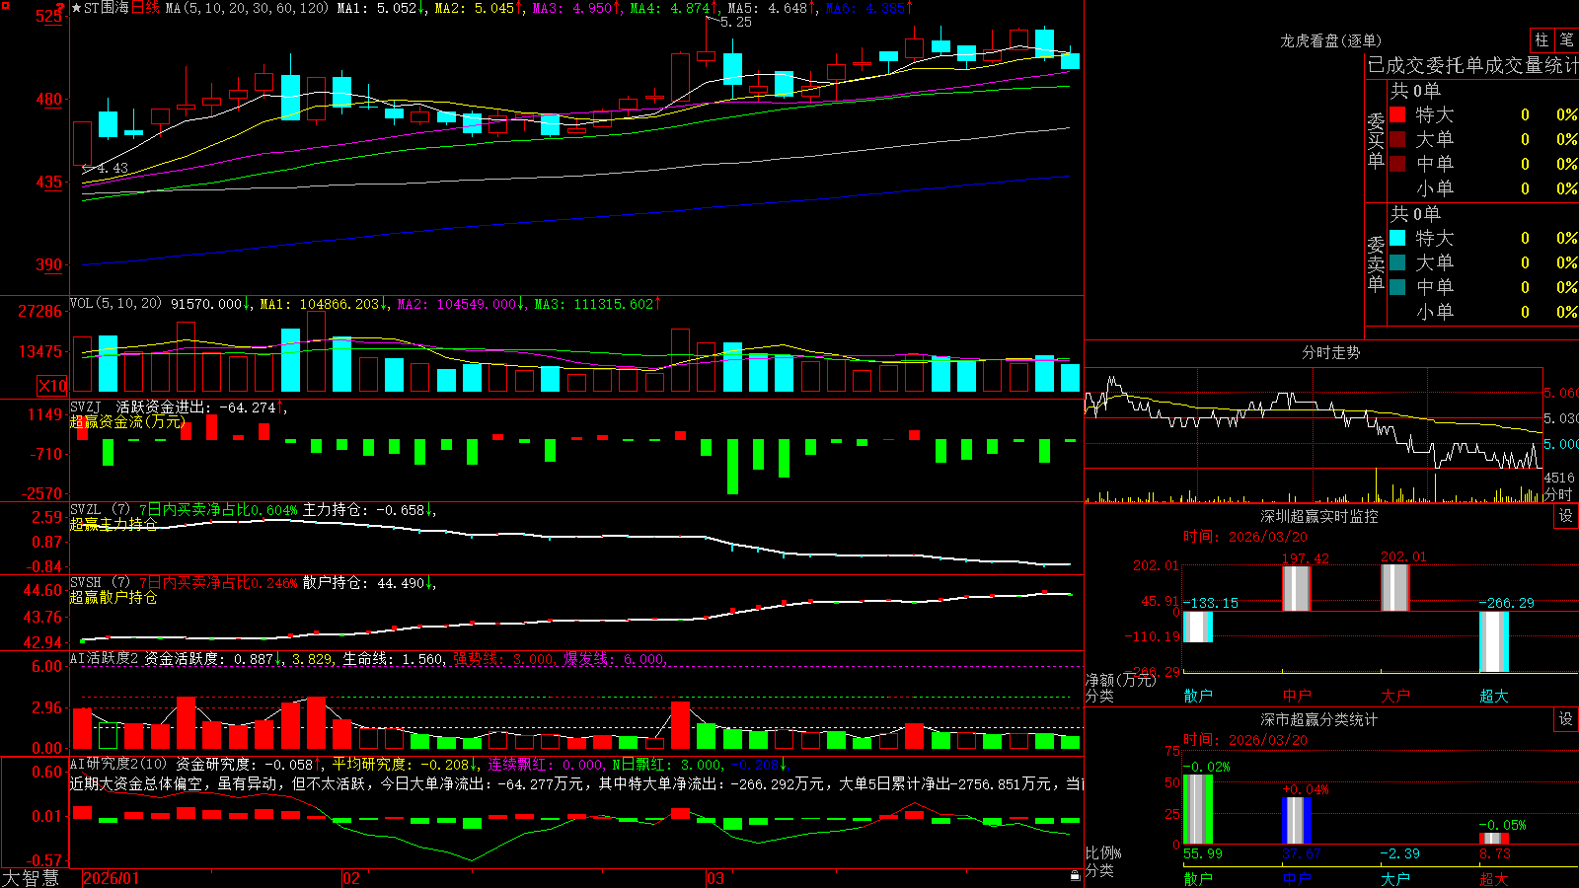The width and height of the screenshot is (1579, 888).
Task: Click the red 特大 swatch under 委买单
Action: [1397, 114]
